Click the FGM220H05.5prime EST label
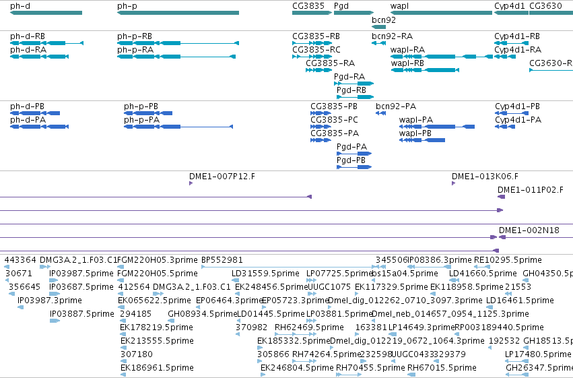Viewport: 573px width, 378px height. pos(158,274)
